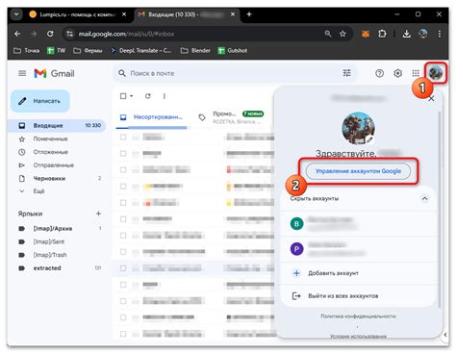Open Chrome three-dot menu
This screenshot has height=353, width=456.
pos(440,34)
